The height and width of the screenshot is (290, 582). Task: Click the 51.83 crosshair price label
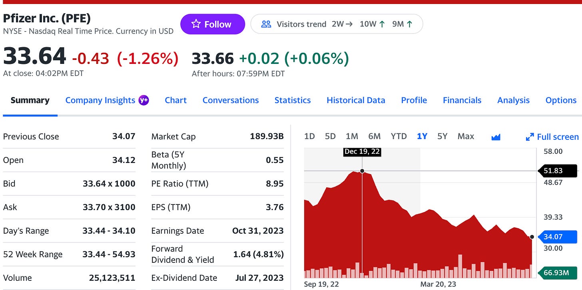pyautogui.click(x=558, y=171)
